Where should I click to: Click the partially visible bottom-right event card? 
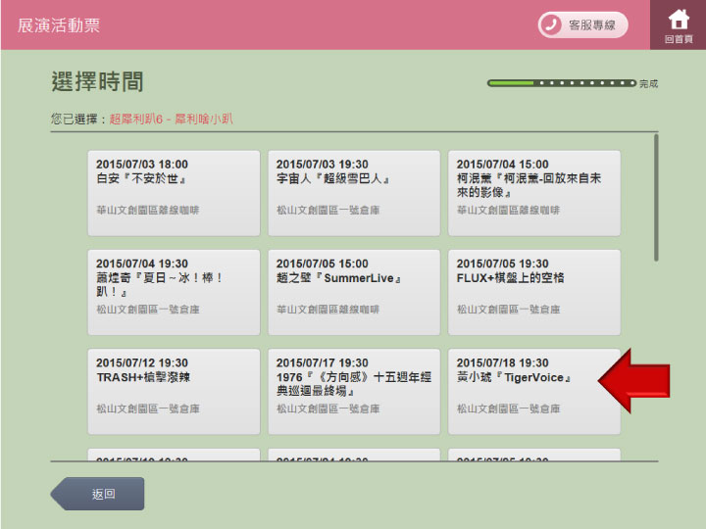click(534, 455)
